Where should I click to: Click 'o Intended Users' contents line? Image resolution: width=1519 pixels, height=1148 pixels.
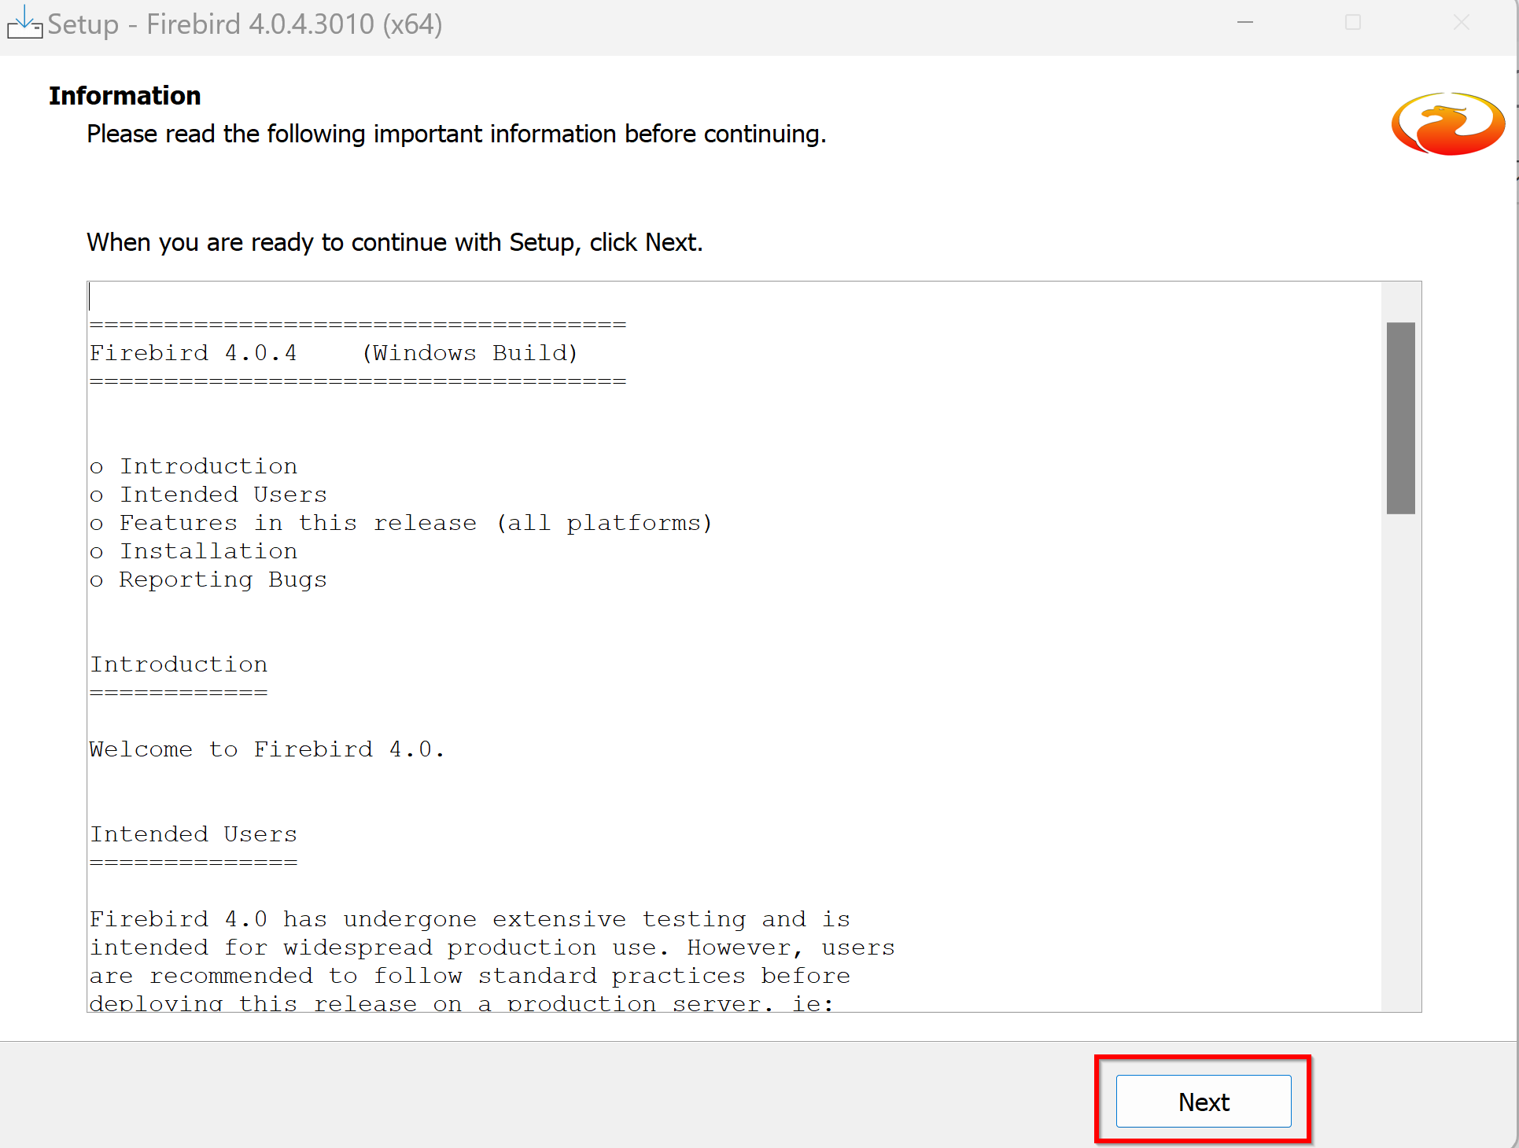coord(208,495)
